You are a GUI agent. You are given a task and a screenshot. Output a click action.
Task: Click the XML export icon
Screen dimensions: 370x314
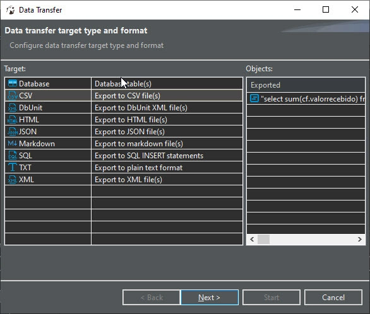pyautogui.click(x=12, y=179)
